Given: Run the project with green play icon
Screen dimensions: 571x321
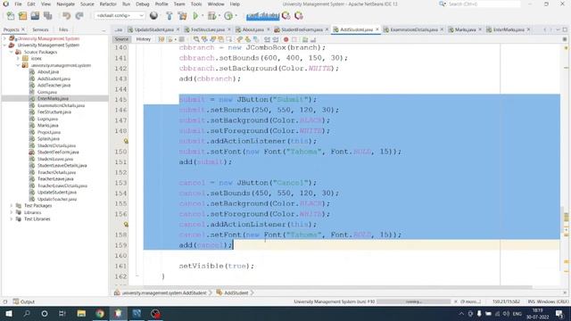Looking at the screenshot, I should (x=195, y=16).
